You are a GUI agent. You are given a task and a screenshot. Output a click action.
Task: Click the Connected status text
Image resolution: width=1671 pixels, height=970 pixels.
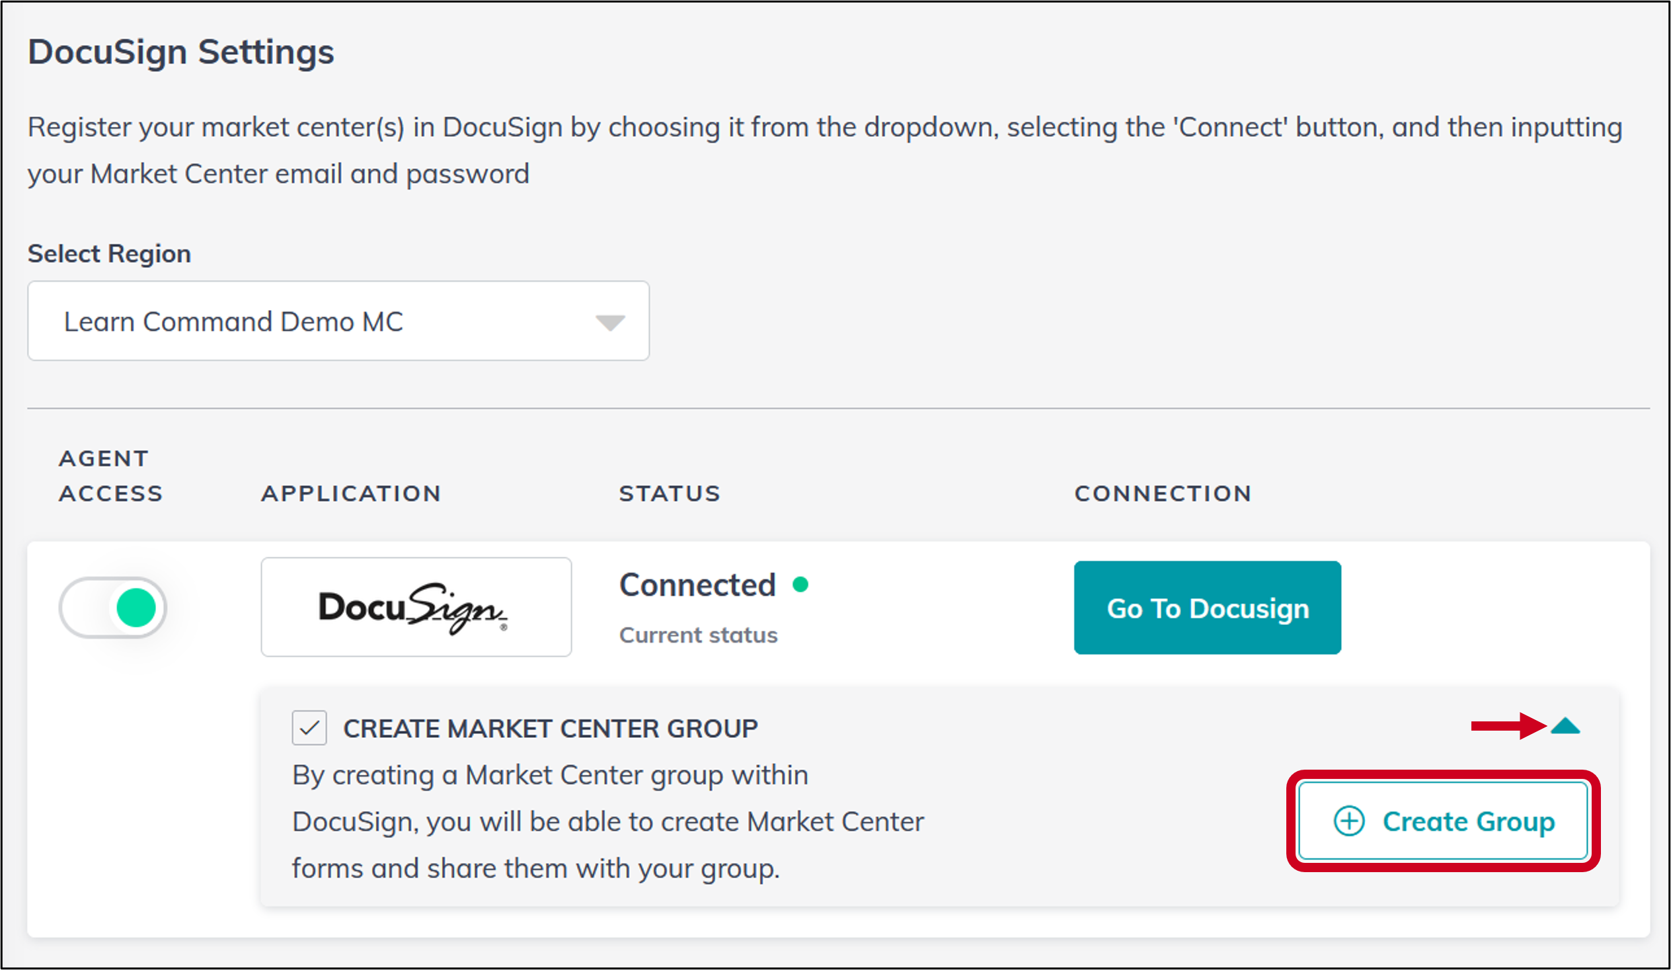click(x=697, y=585)
